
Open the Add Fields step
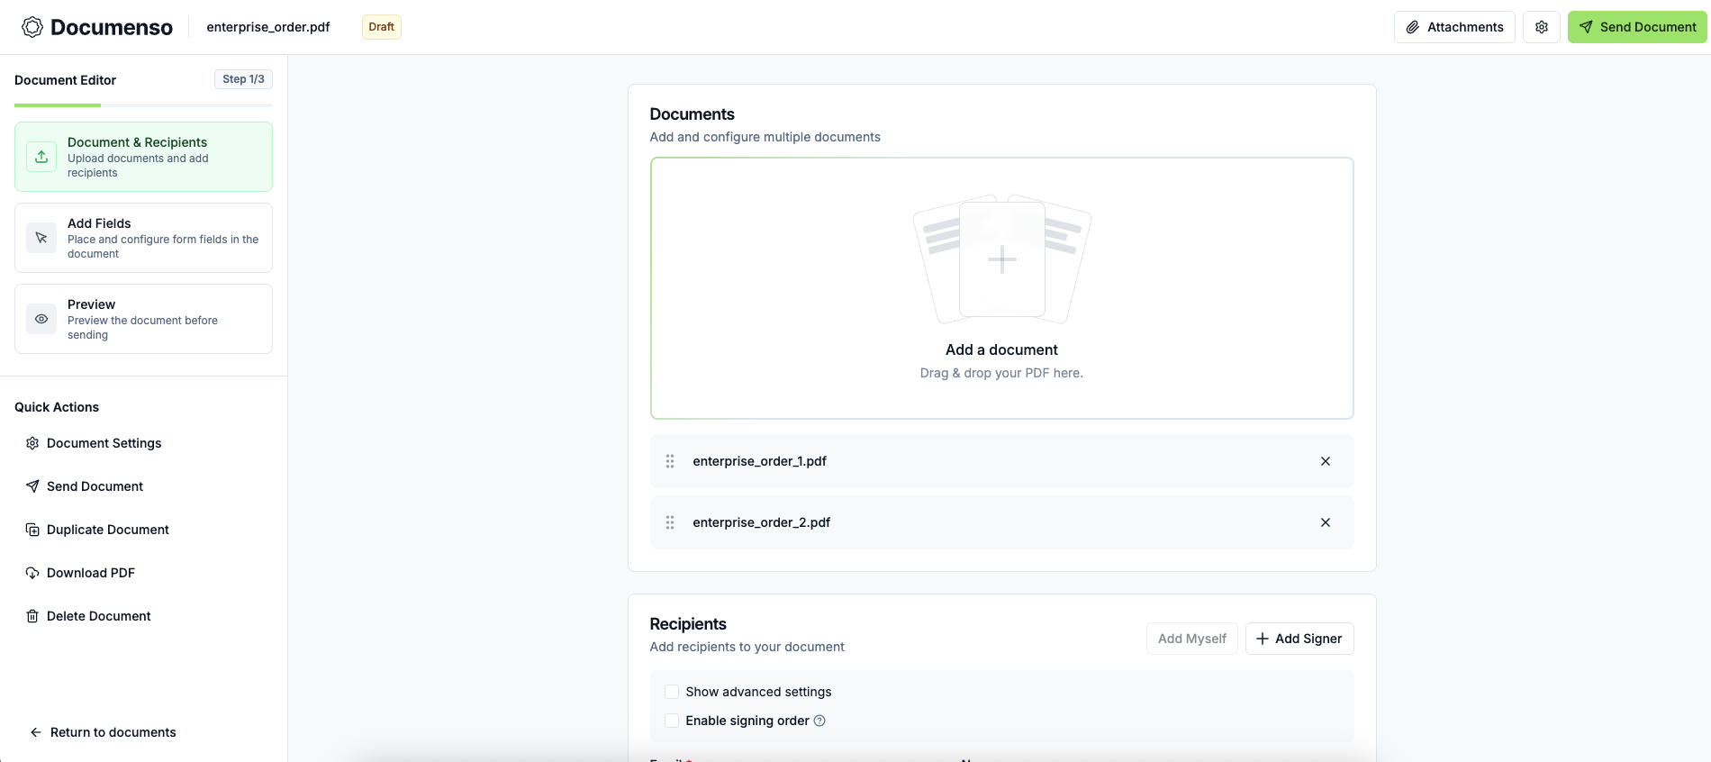click(x=143, y=238)
